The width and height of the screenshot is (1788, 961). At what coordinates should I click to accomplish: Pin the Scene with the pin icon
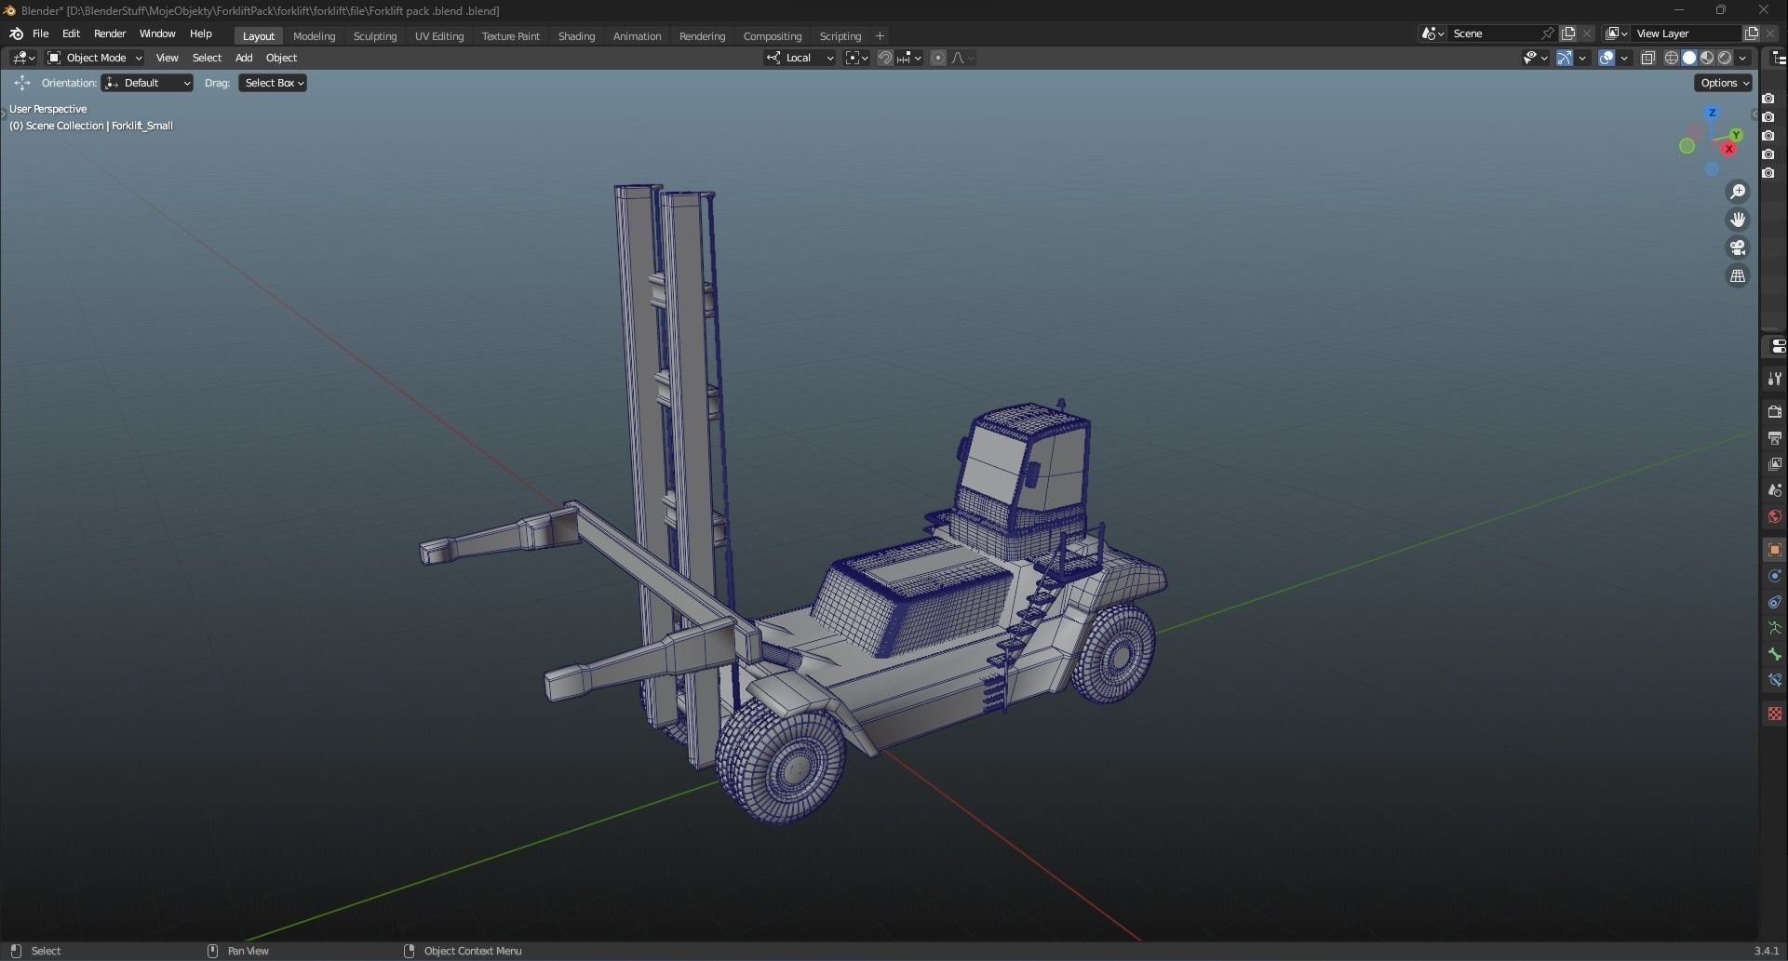click(1548, 33)
